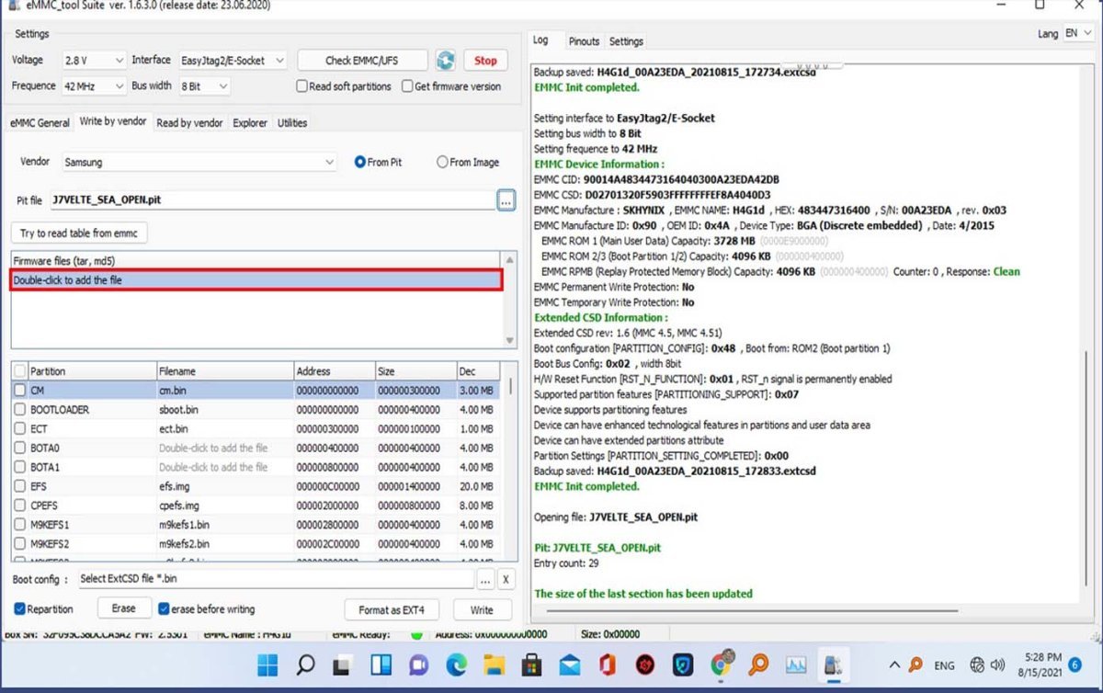
Task: Click the Pit file path field
Action: click(x=272, y=199)
